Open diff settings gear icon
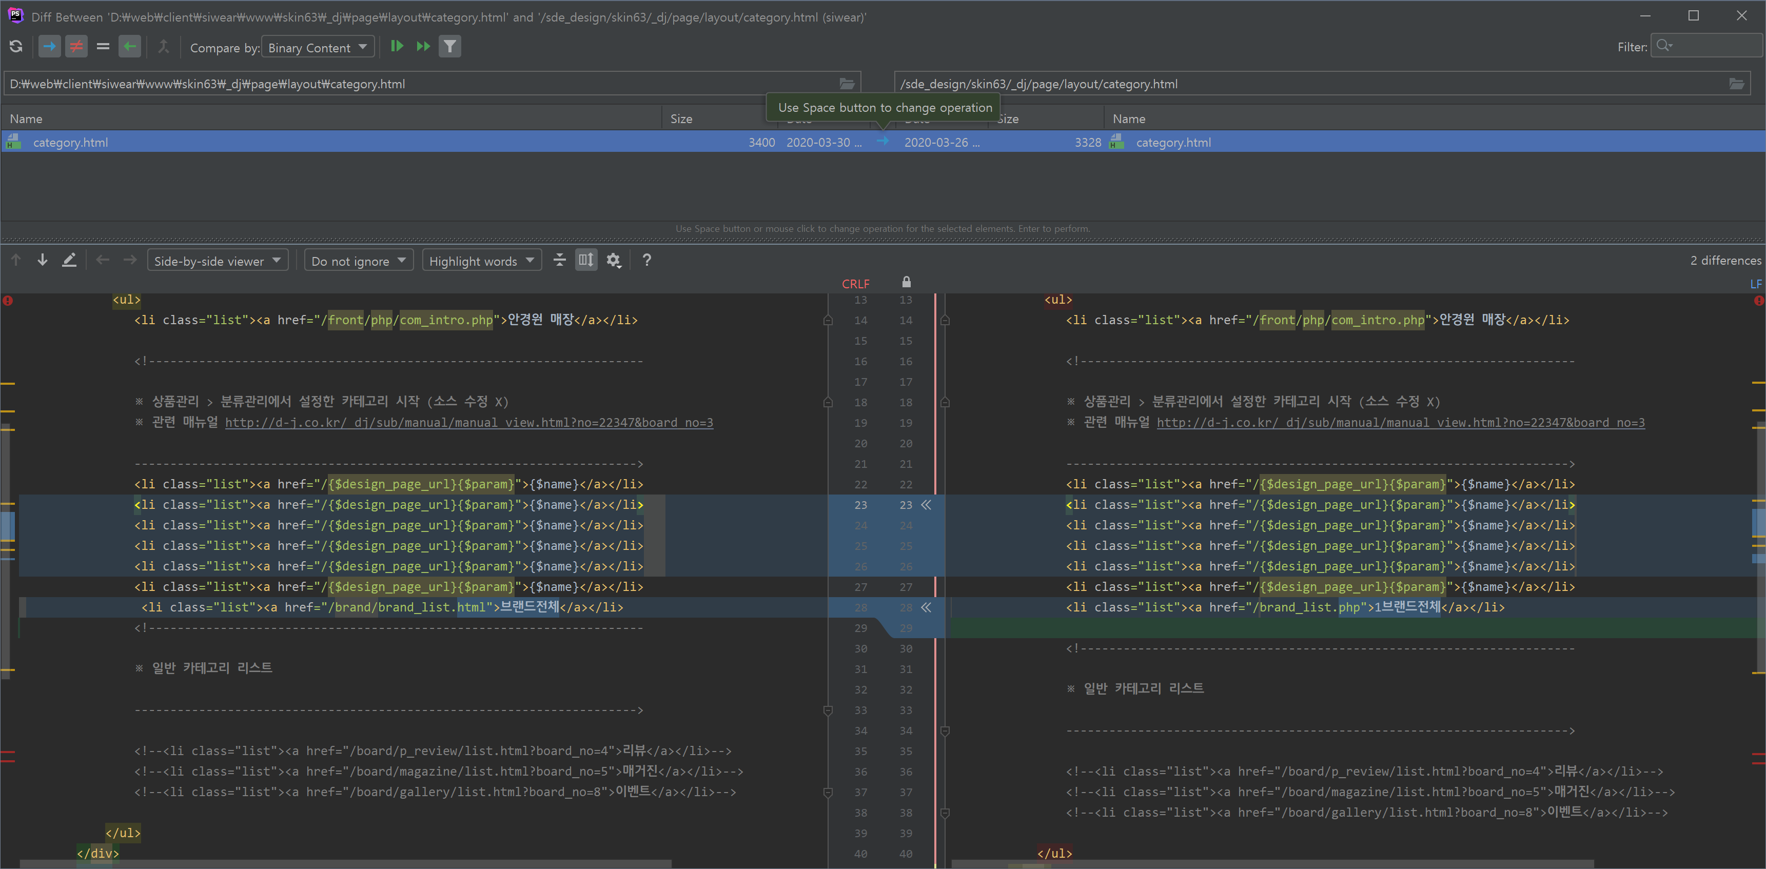 tap(614, 261)
